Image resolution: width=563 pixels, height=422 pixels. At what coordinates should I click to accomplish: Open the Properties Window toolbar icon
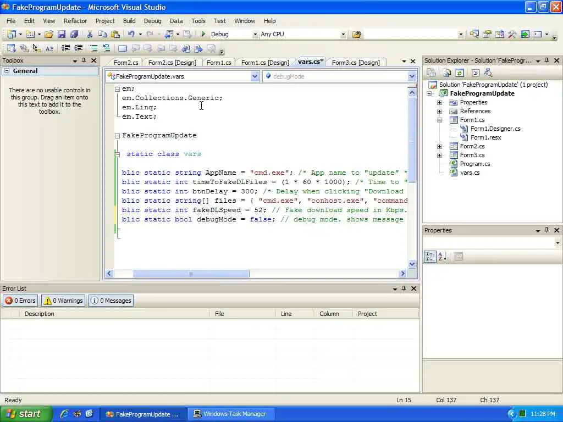487,35
